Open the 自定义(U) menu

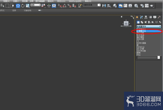click(x=61, y=1)
